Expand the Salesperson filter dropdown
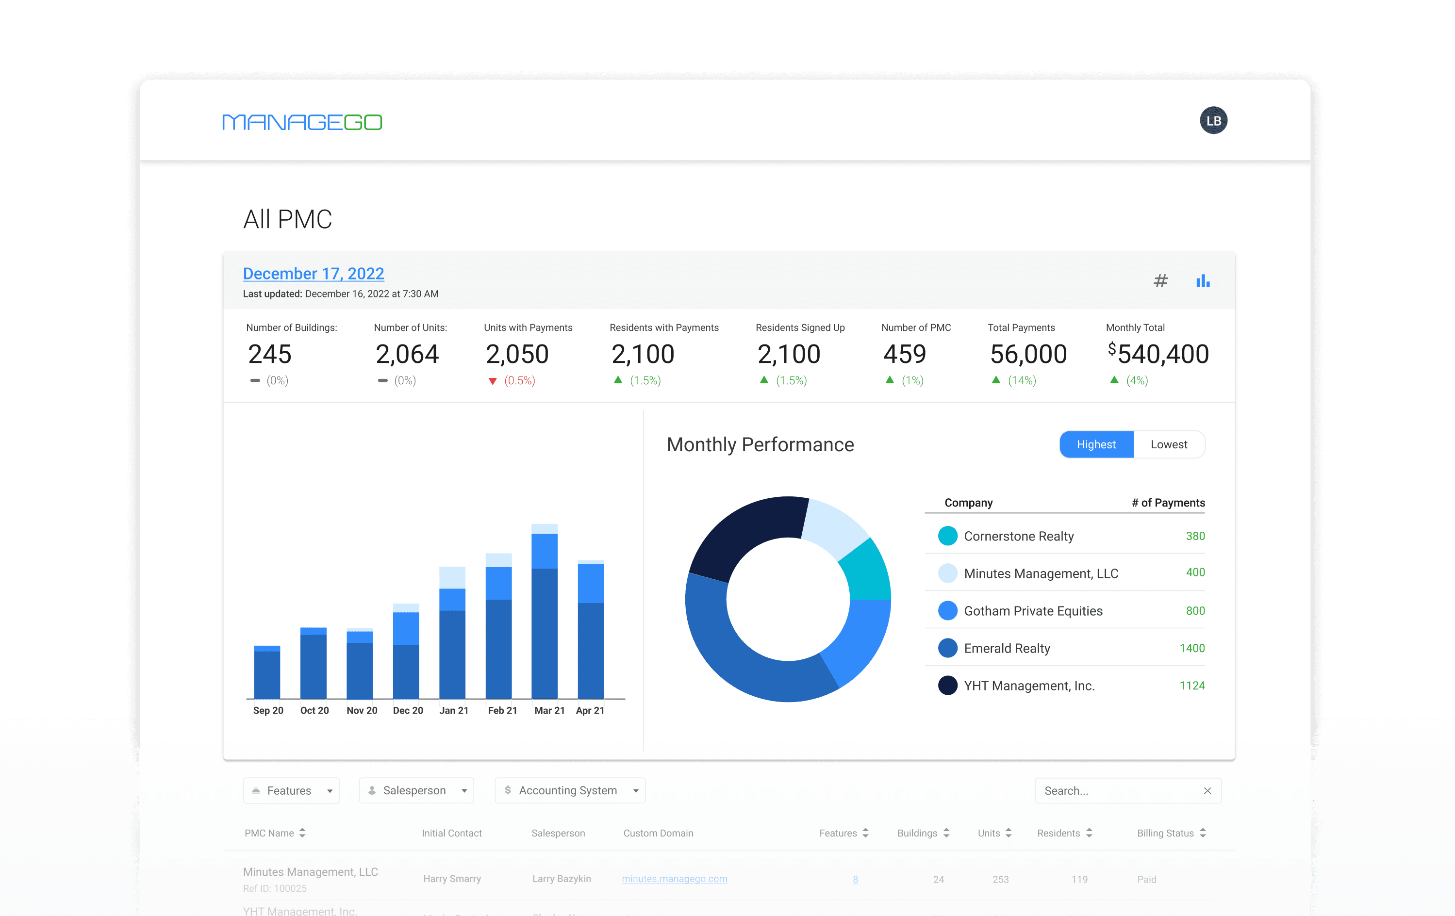This screenshot has height=916, width=1455. click(x=416, y=790)
